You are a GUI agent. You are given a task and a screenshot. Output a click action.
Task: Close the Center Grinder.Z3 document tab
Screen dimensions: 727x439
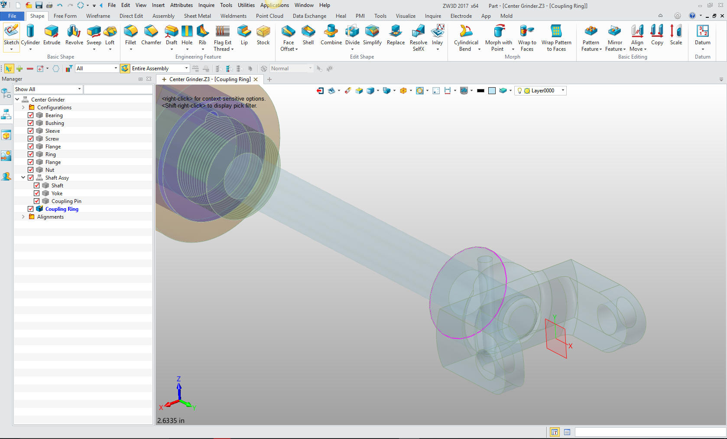pos(256,79)
